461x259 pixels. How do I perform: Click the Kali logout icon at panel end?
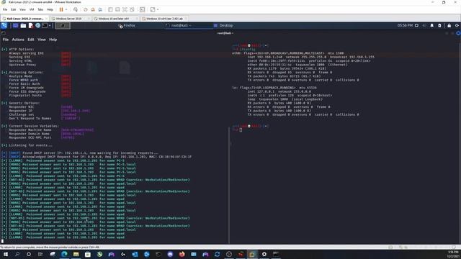457,26
